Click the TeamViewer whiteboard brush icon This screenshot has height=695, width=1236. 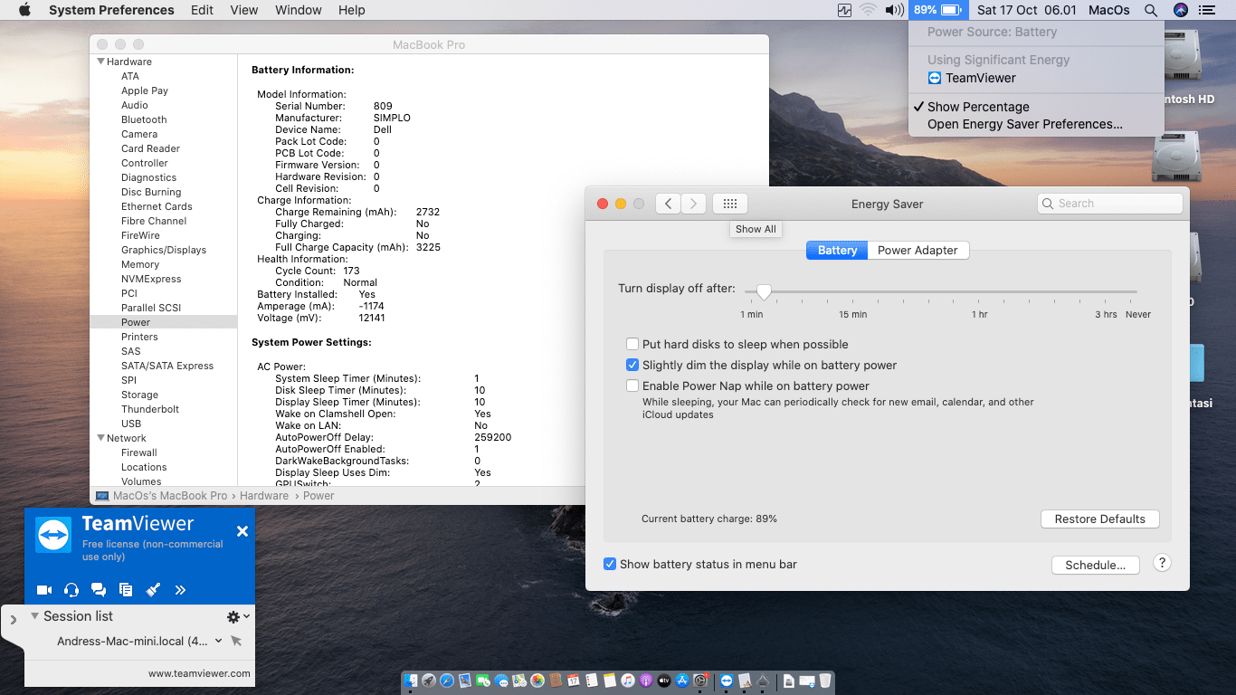click(x=153, y=590)
